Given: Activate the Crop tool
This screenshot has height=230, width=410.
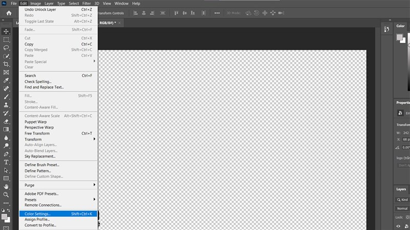Looking at the screenshot, I should coord(7,64).
